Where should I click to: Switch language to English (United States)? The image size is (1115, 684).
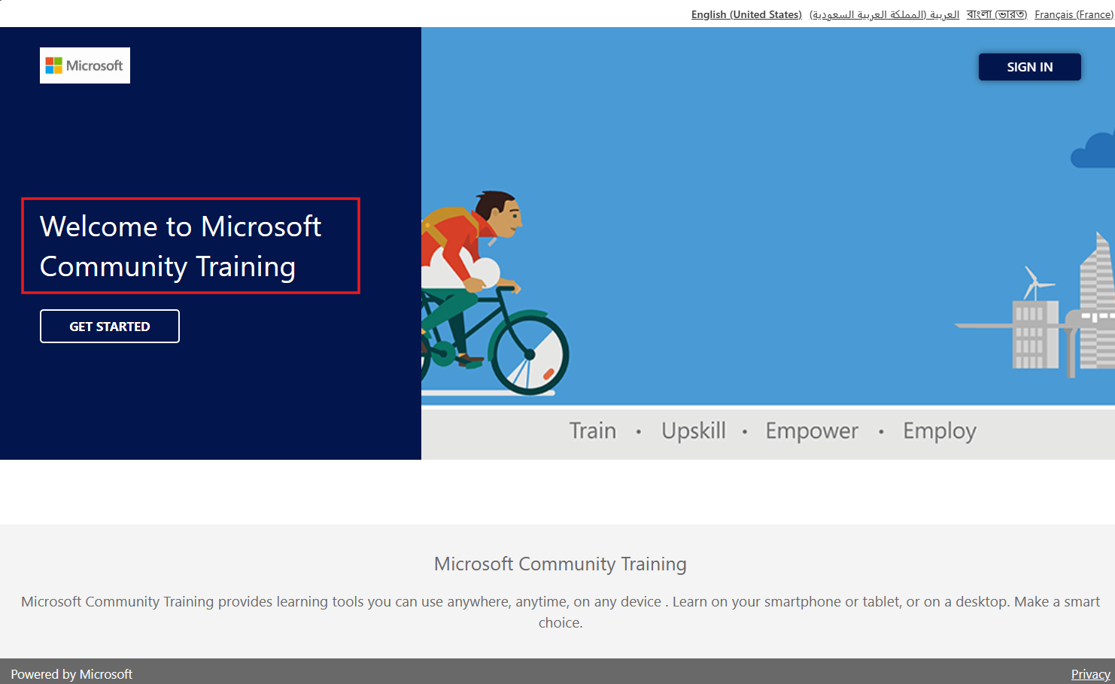[x=746, y=14]
